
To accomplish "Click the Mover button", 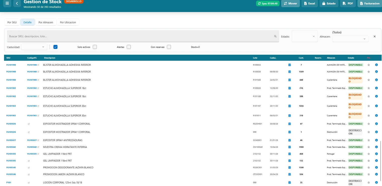I will (290, 4).
